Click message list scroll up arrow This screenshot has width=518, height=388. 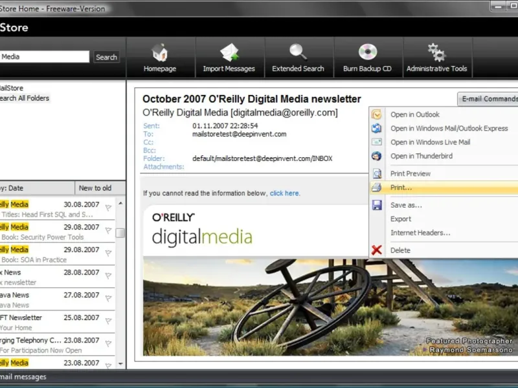point(120,203)
